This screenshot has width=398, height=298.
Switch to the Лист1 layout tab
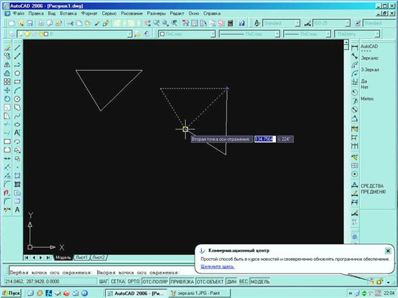tap(81, 257)
